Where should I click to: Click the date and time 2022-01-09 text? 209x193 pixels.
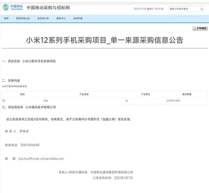tap(149, 9)
